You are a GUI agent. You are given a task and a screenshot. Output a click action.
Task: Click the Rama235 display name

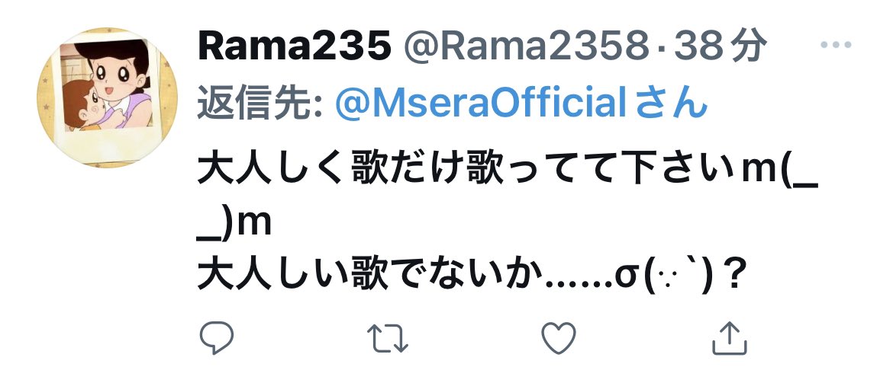coord(295,46)
